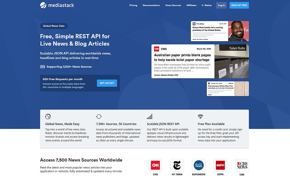Image resolution: width=290 pixels, height=176 pixels.
Task: Select the CNN source logo
Action: 155,165
